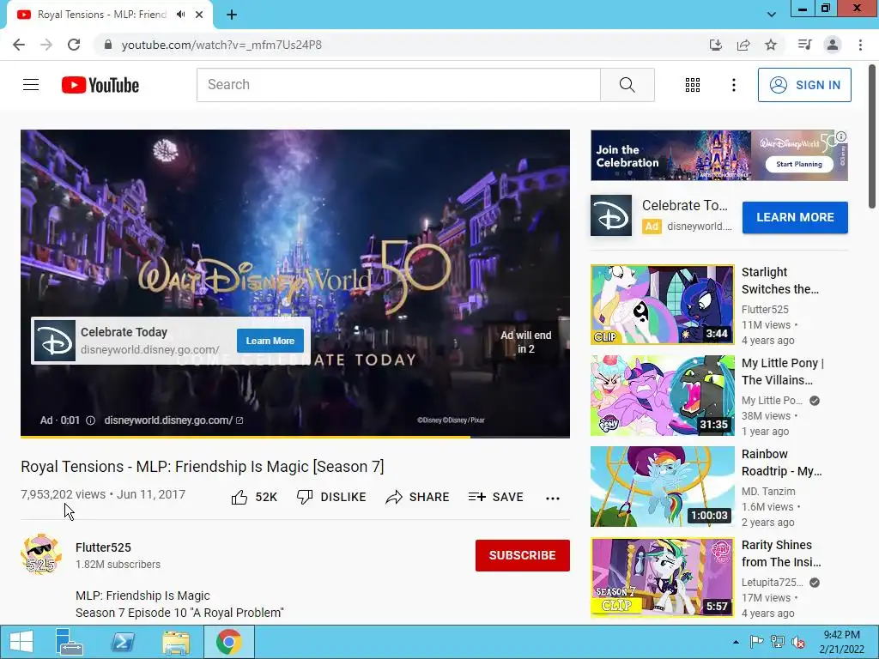Click the ad info icon beside Ad 0:01

(90, 420)
